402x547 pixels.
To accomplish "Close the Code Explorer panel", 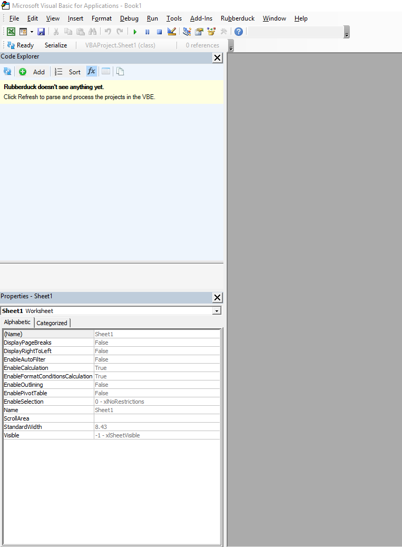I will click(x=217, y=57).
